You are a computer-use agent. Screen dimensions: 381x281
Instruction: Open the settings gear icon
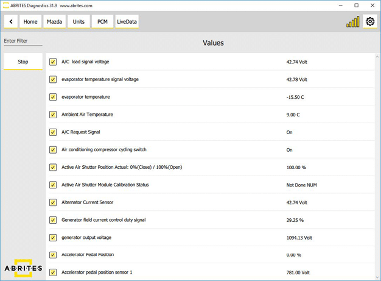[x=369, y=22]
